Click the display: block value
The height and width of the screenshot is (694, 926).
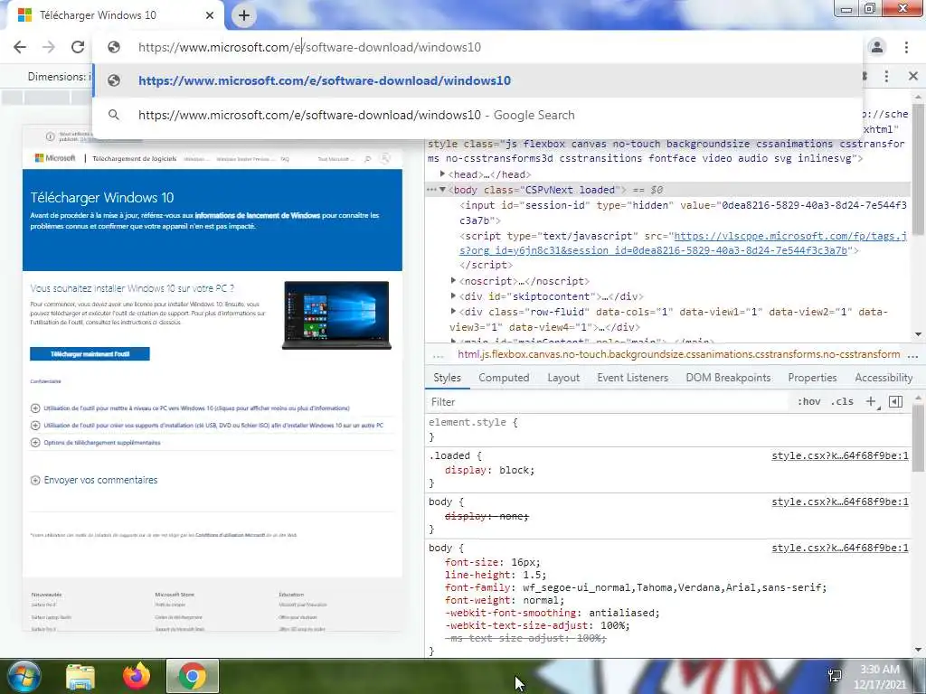tap(515, 470)
